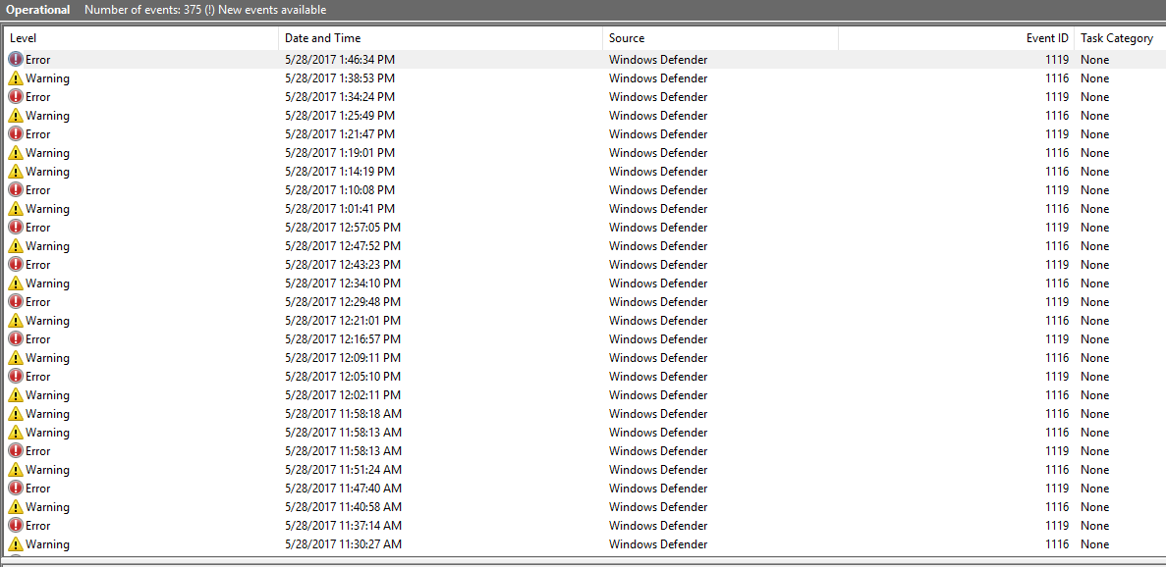Viewport: 1166px width, 567px height.
Task: Select date cell 5/28/2017 11:51:24 AM
Action: click(344, 469)
